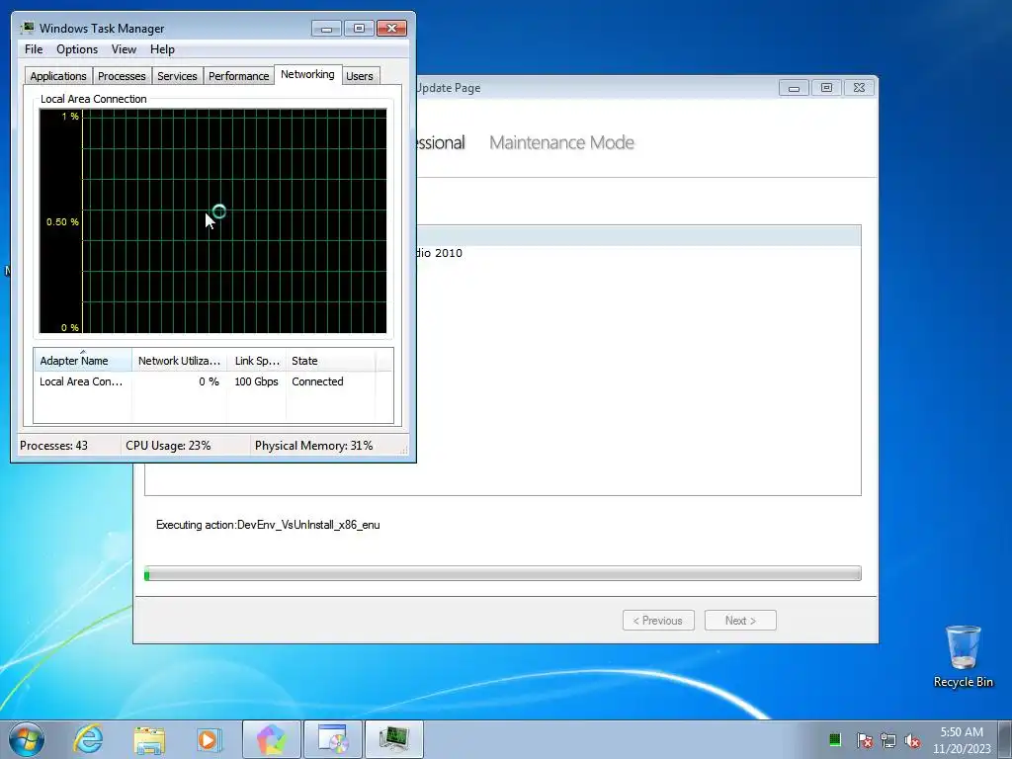Open the Help menu in Task Manager
The width and height of the screenshot is (1012, 759).
click(162, 49)
